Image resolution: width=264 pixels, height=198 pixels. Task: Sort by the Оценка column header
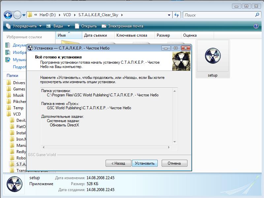[x=197, y=35]
